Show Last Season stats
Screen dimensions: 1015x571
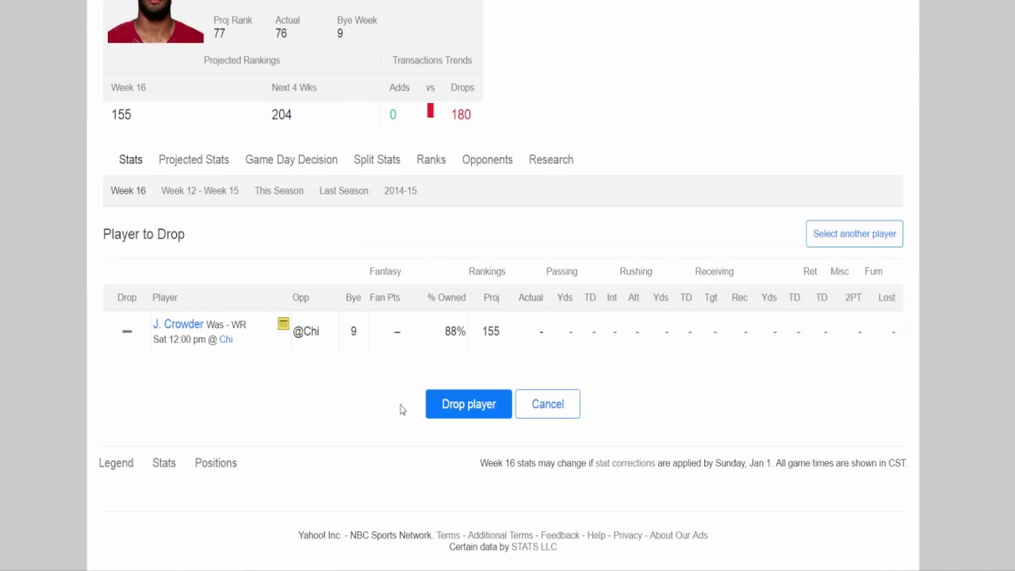(x=343, y=190)
